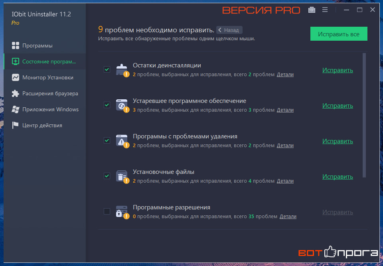Click the Устаревшее программное обеспечение update icon

122,106
